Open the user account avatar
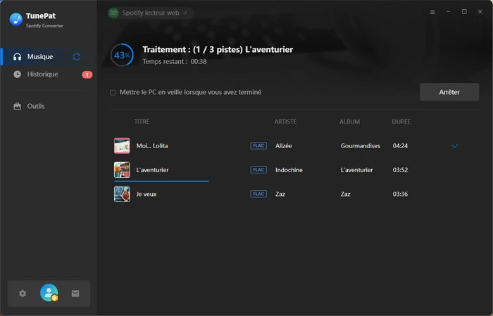 click(x=49, y=293)
